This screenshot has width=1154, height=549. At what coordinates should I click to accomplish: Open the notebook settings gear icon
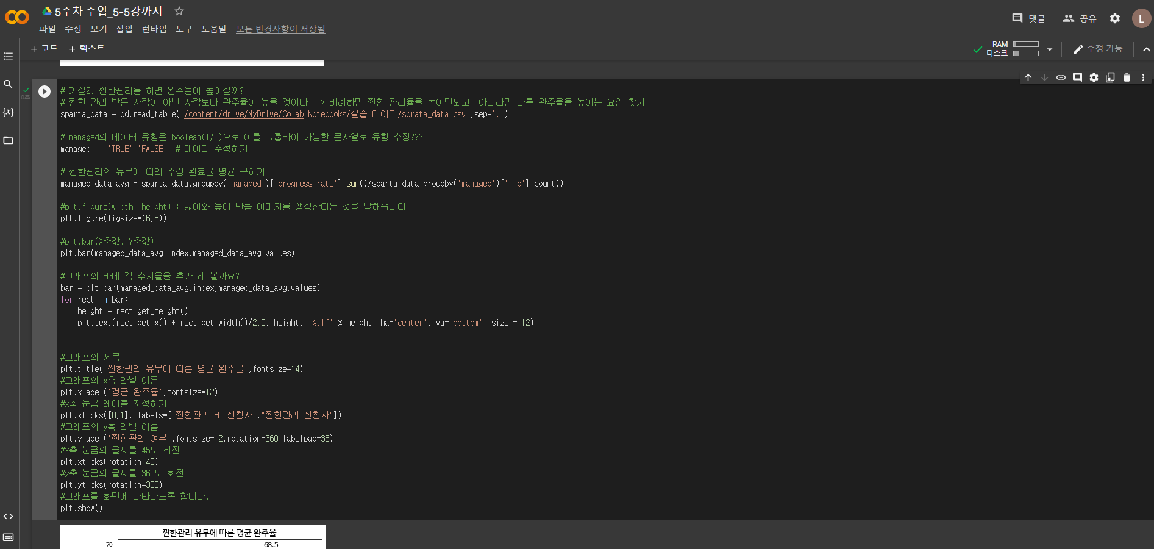pyautogui.click(x=1115, y=18)
